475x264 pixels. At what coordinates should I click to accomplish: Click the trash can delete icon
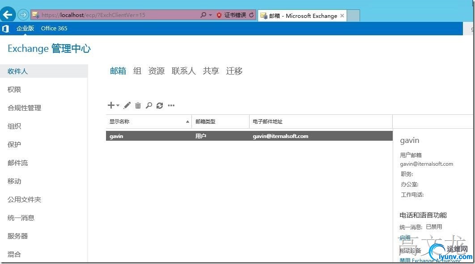point(138,105)
